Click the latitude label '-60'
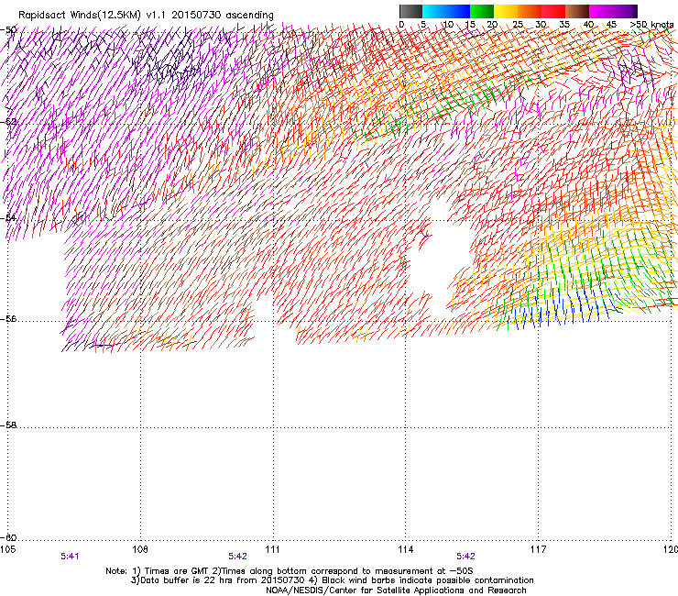Screen dimensions: 678x596 [x=8, y=538]
